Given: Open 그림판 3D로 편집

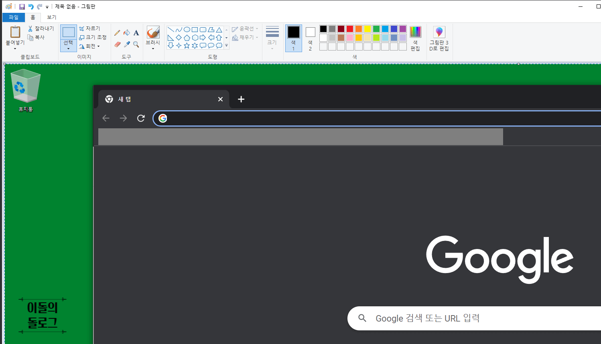Looking at the screenshot, I should 439,38.
